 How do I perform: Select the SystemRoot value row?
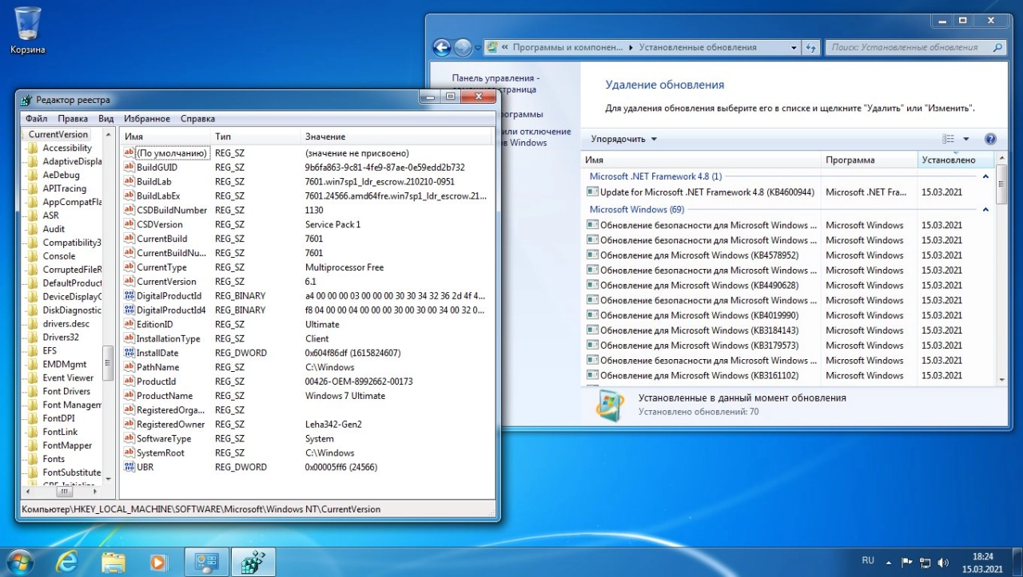308,453
